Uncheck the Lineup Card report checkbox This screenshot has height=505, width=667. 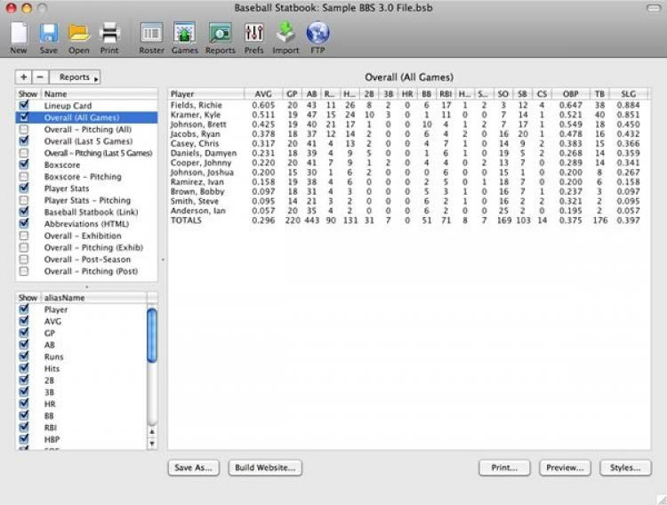(x=24, y=105)
